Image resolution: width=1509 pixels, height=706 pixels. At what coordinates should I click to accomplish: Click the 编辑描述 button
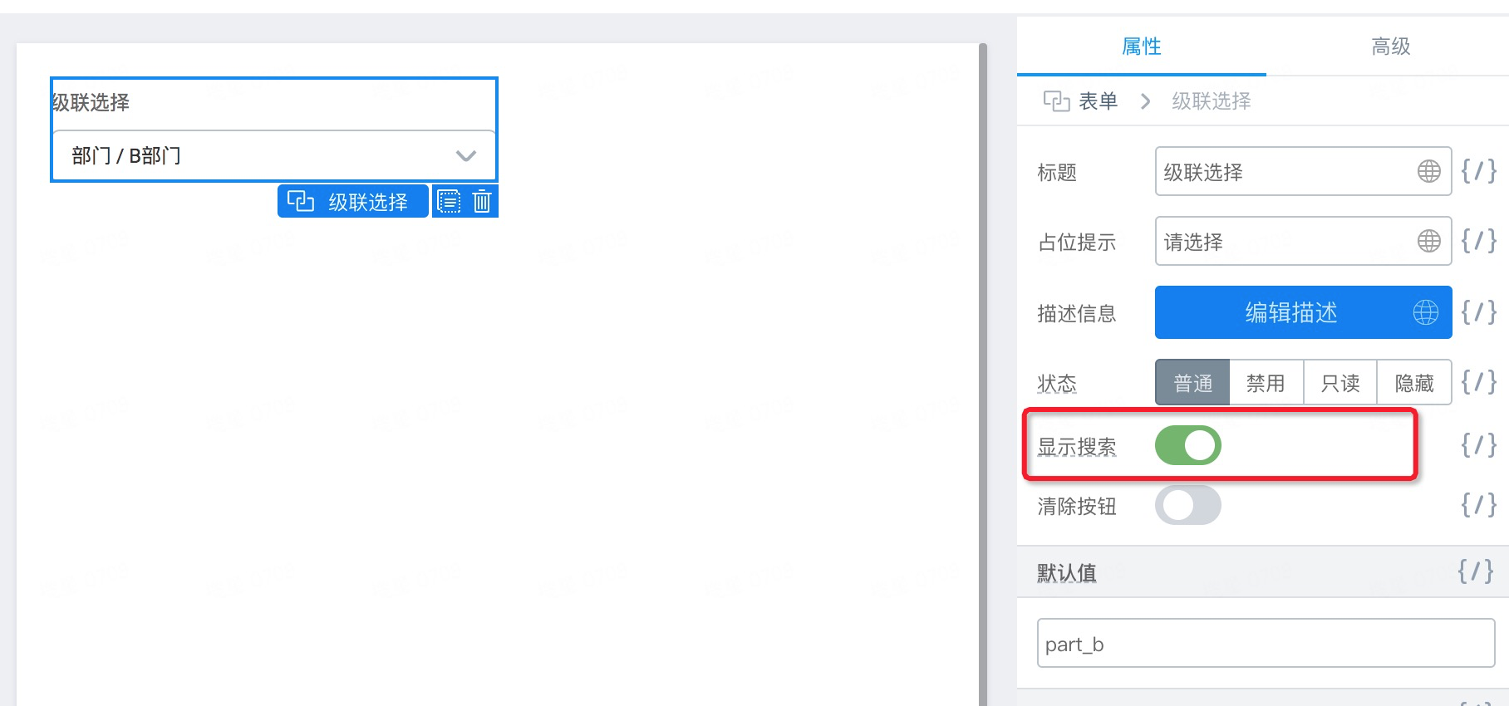[1303, 312]
